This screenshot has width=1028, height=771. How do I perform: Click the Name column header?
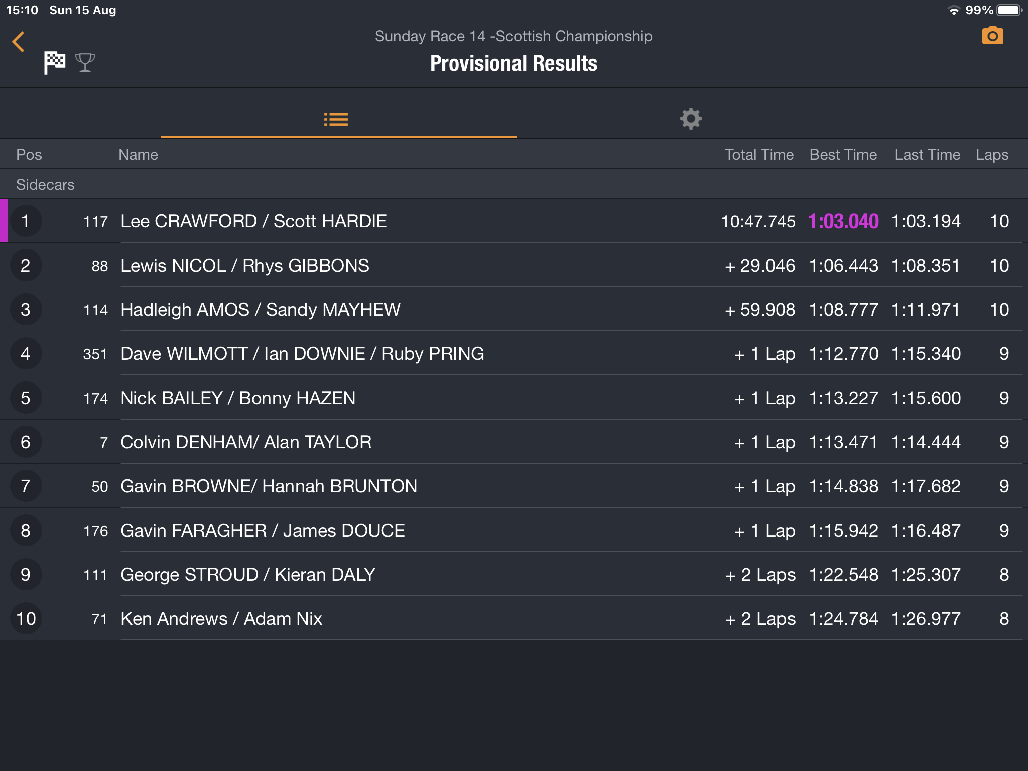[x=138, y=155]
